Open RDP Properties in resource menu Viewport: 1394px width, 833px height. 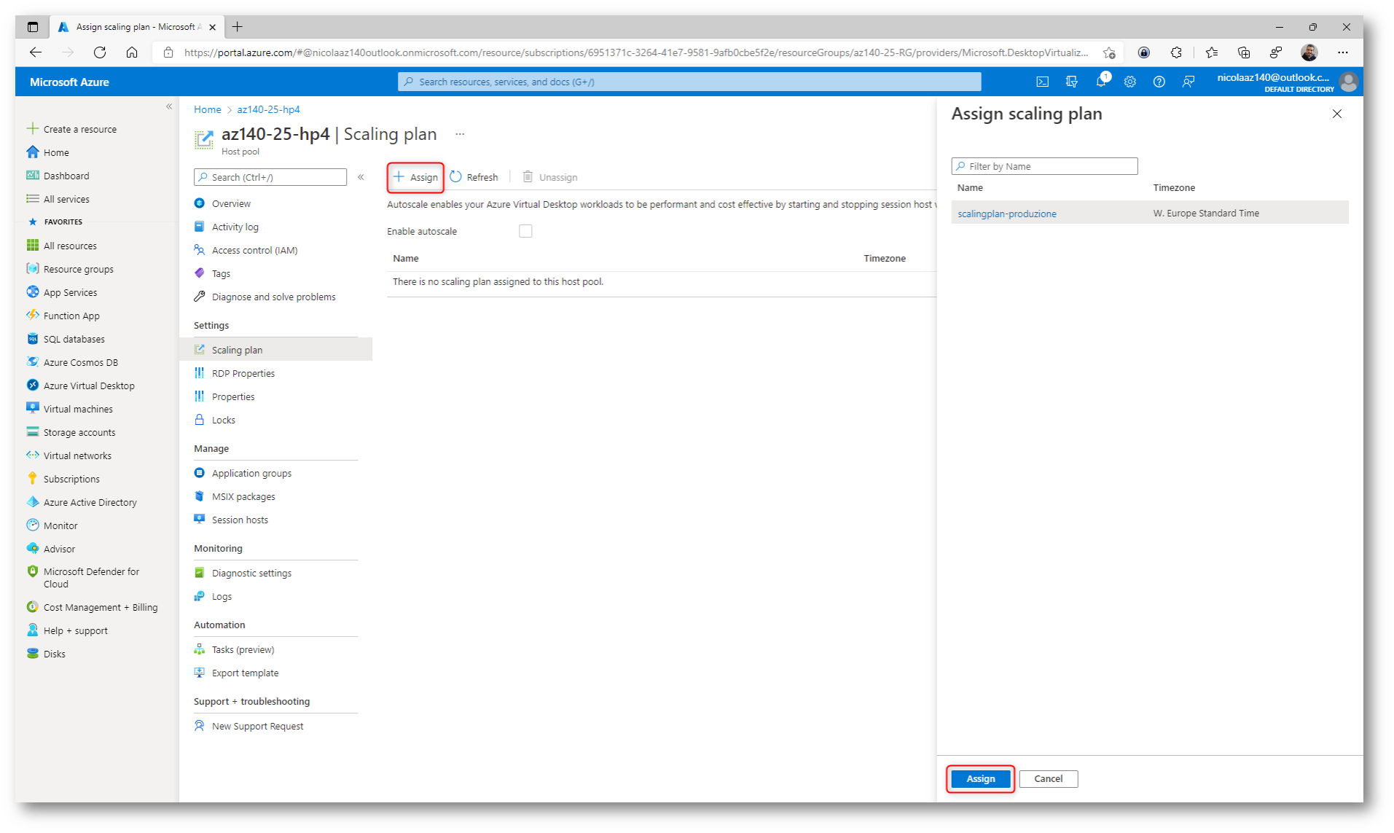click(243, 373)
